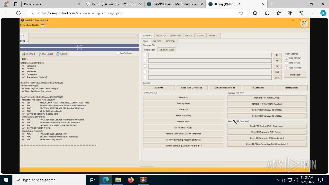Screen dimensions: 329x185
Task: Click the BL file browse button
Action: (x=277, y=55)
